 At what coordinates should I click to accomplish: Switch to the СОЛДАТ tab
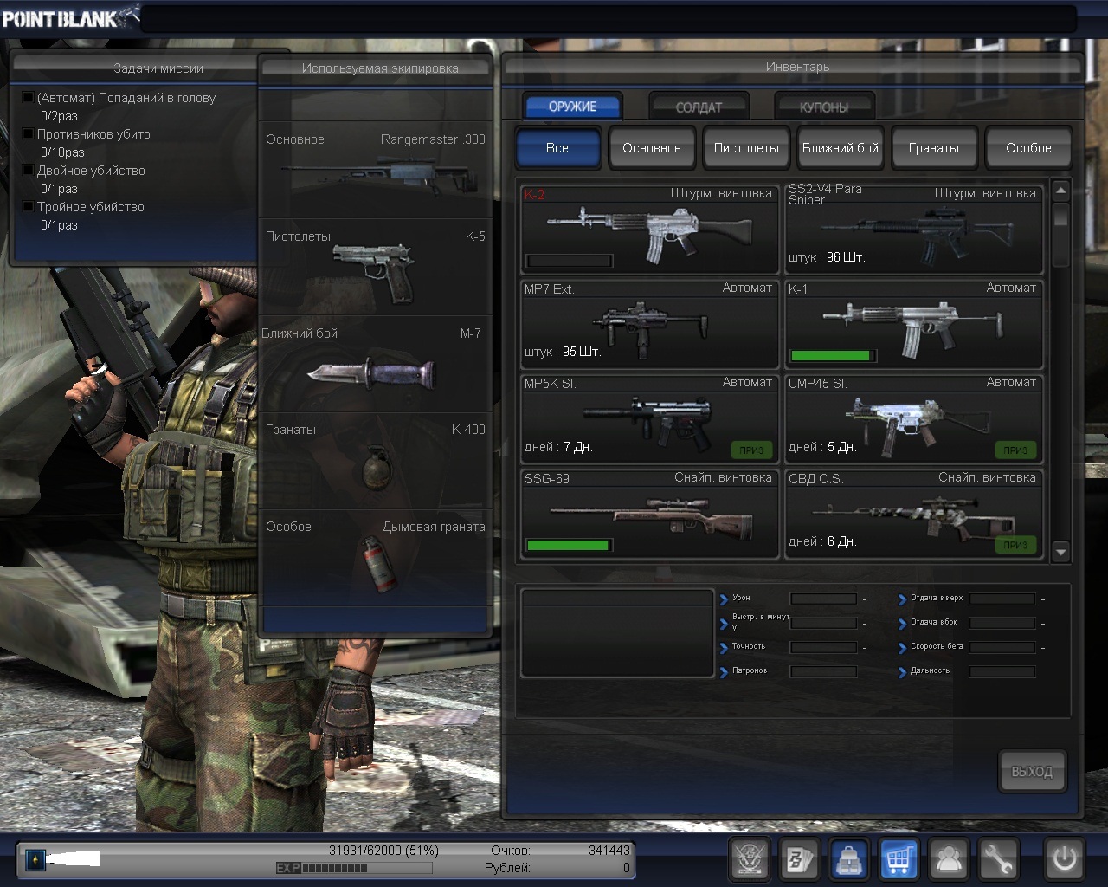pyautogui.click(x=699, y=107)
